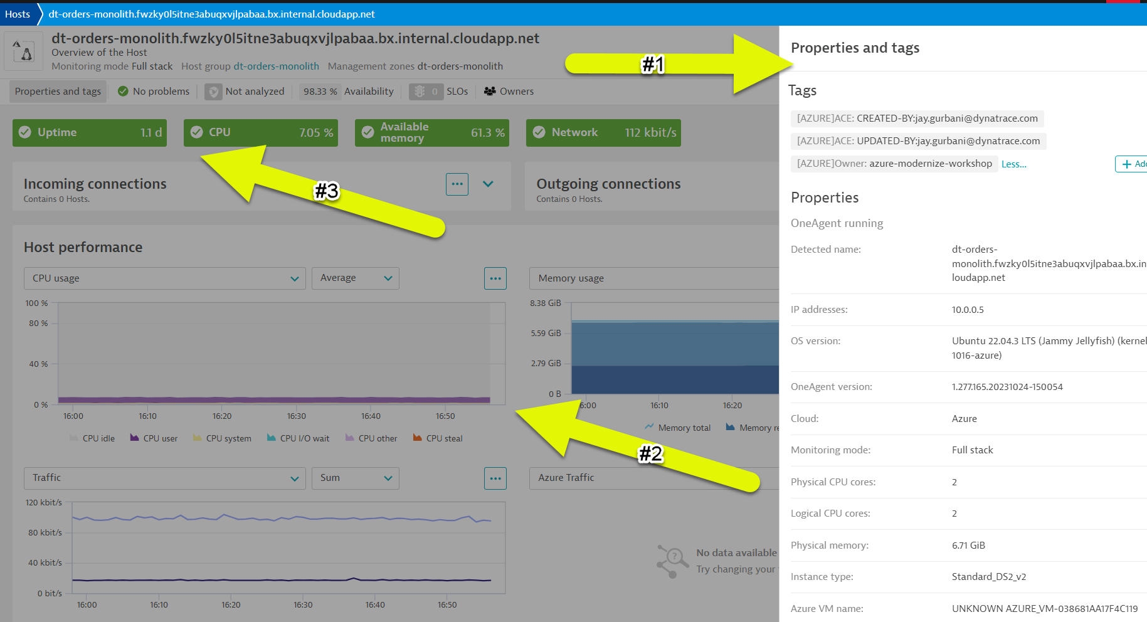
Task: Click the Not analyzed shield icon
Action: coord(213,92)
